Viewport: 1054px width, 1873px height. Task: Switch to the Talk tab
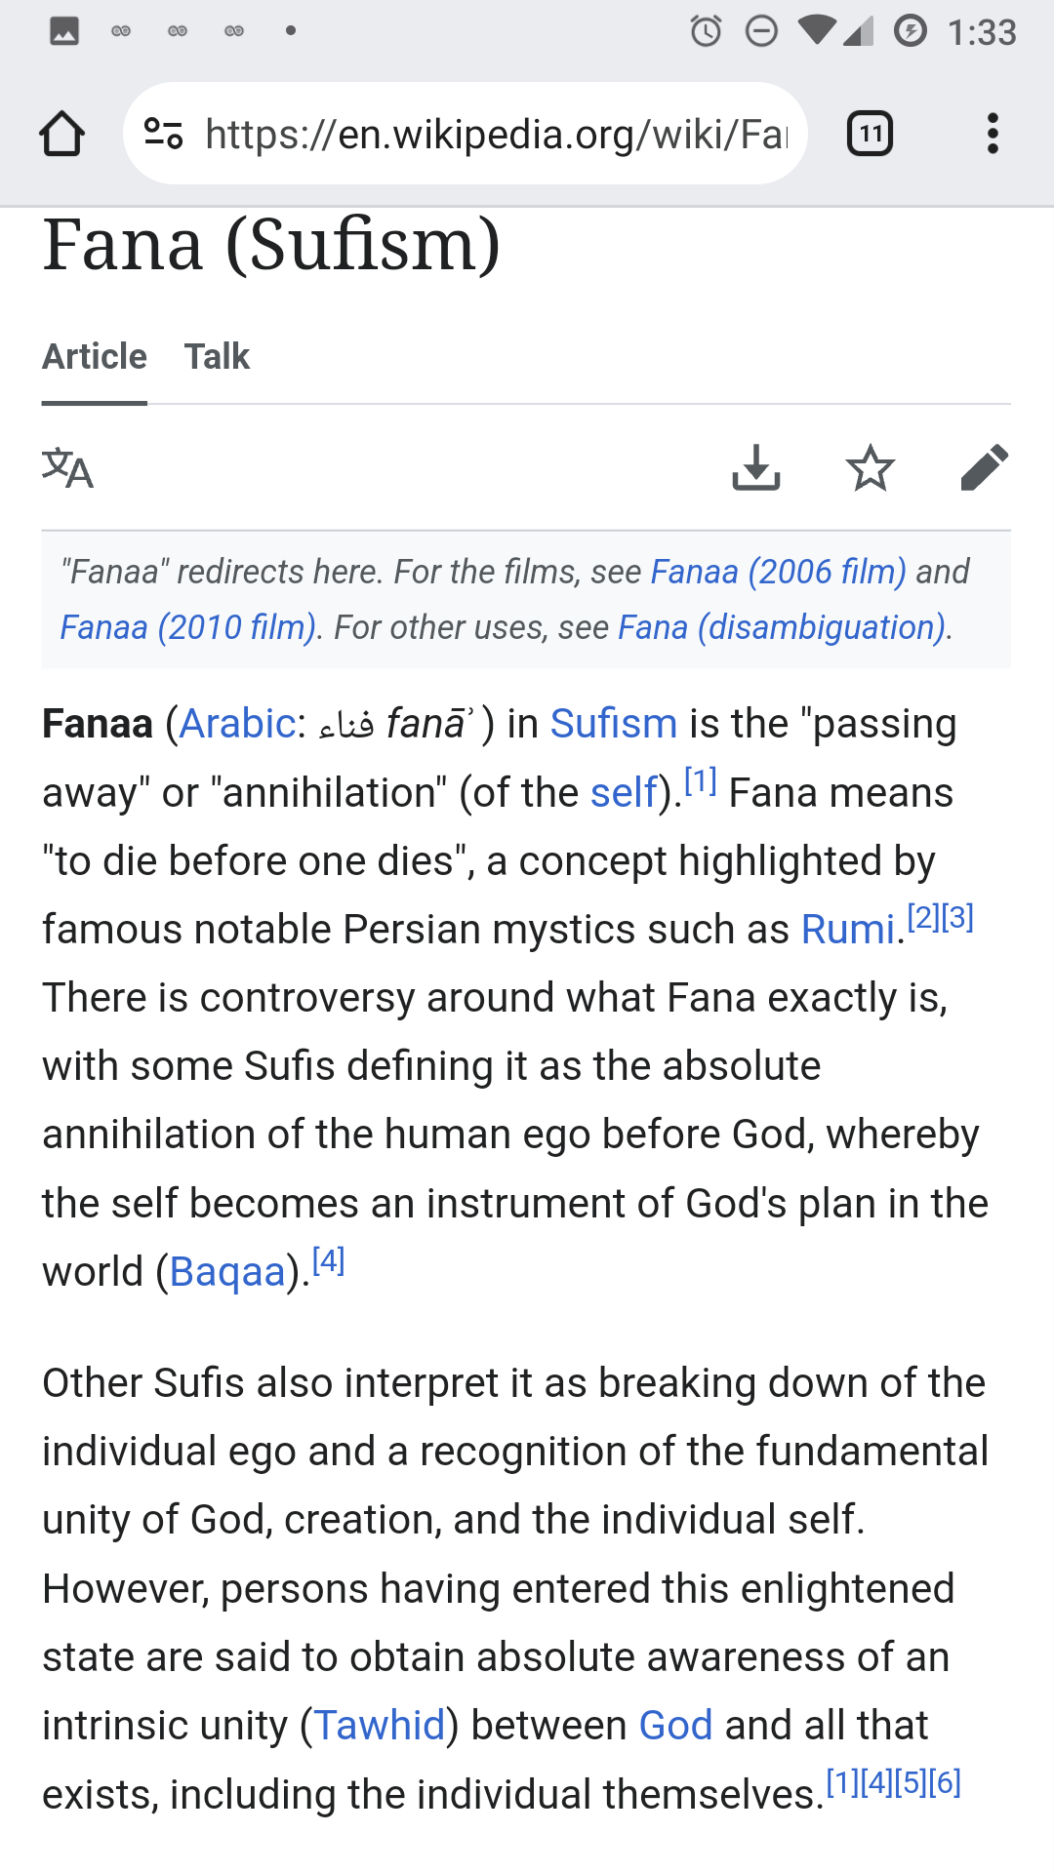[x=217, y=357]
